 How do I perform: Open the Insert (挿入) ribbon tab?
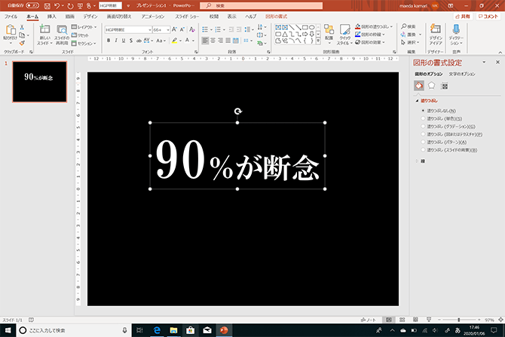click(x=51, y=17)
